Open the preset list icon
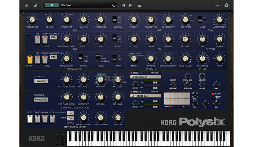The height and width of the screenshot is (147, 253). 140,5
